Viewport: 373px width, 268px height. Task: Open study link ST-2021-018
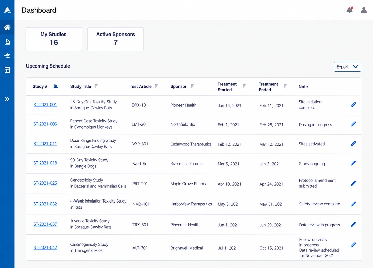(x=45, y=163)
